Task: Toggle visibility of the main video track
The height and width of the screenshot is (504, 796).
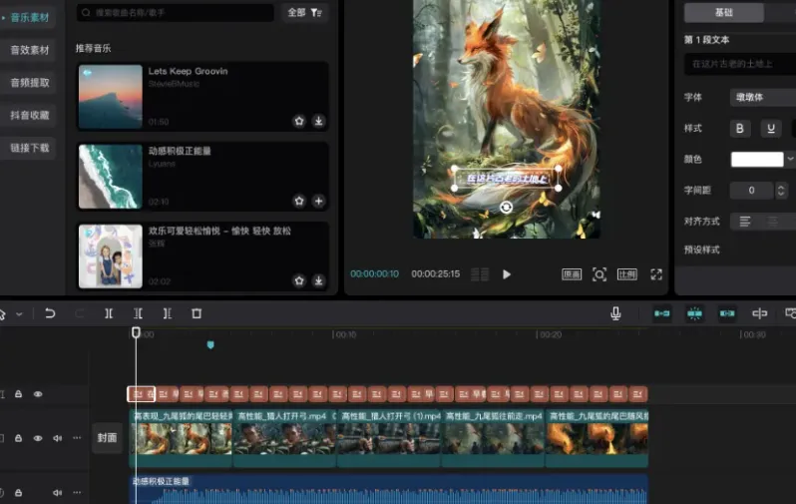Action: pyautogui.click(x=38, y=438)
